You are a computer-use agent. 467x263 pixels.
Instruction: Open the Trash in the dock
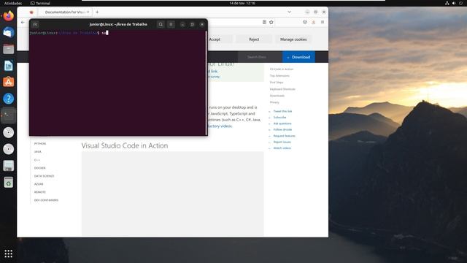click(8, 182)
